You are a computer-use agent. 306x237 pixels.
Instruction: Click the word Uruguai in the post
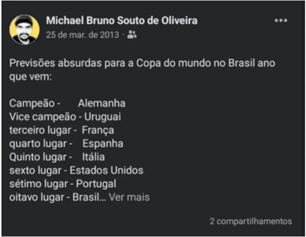click(x=102, y=117)
